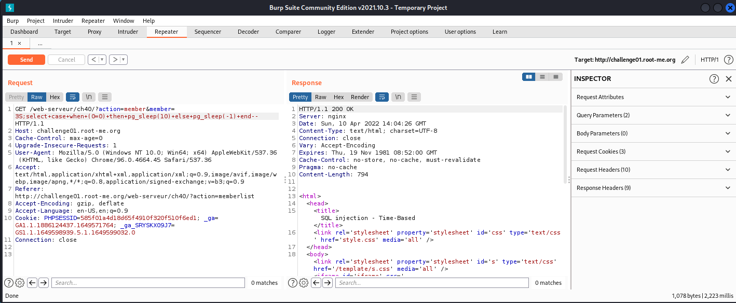
Task: Close Repeater tab 1 with its x
Action: (x=20, y=44)
